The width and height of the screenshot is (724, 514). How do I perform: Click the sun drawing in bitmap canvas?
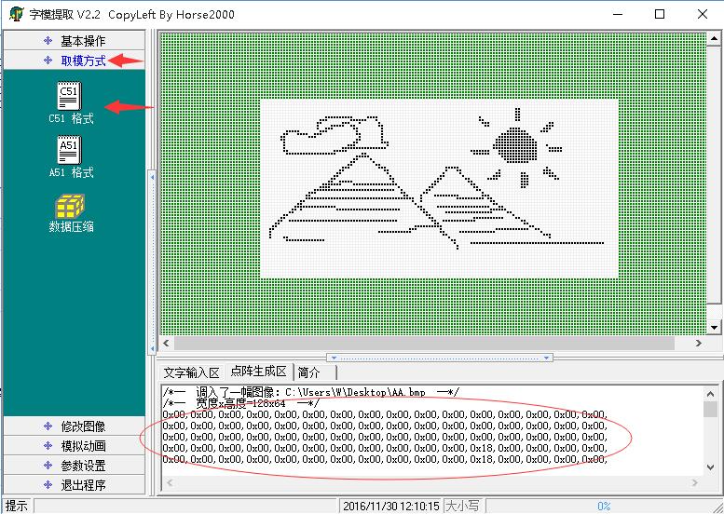click(x=515, y=146)
